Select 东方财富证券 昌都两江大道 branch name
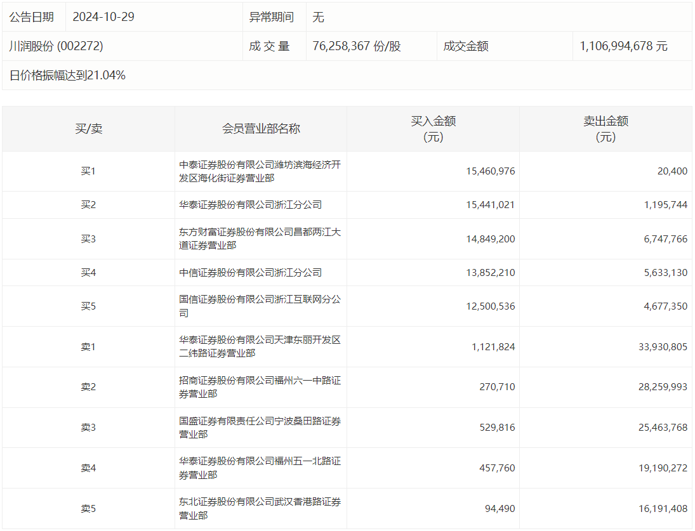Image resolution: width=695 pixels, height=531 pixels. pyautogui.click(x=260, y=239)
